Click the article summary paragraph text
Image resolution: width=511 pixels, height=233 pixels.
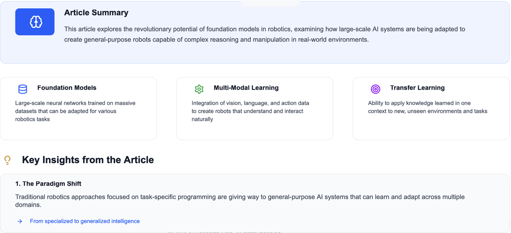(x=265, y=34)
